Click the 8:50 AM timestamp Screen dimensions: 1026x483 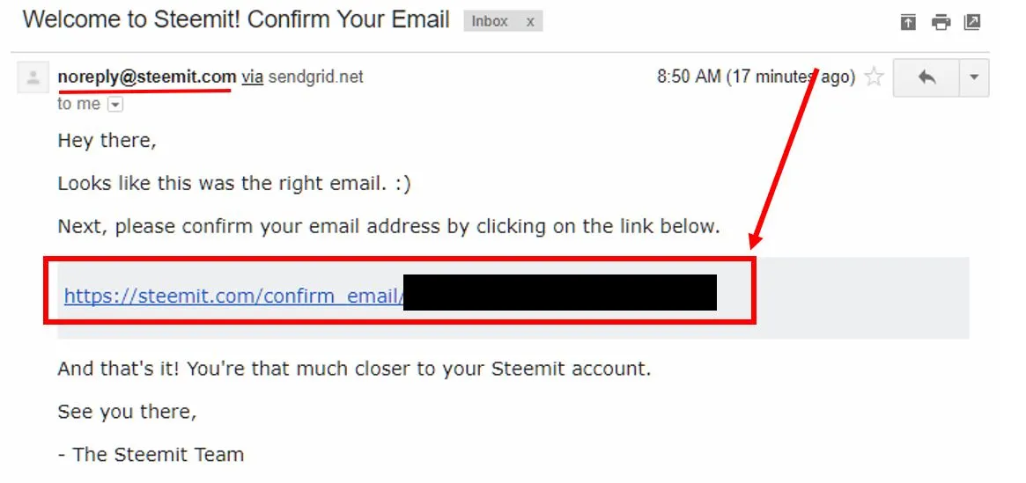[689, 77]
